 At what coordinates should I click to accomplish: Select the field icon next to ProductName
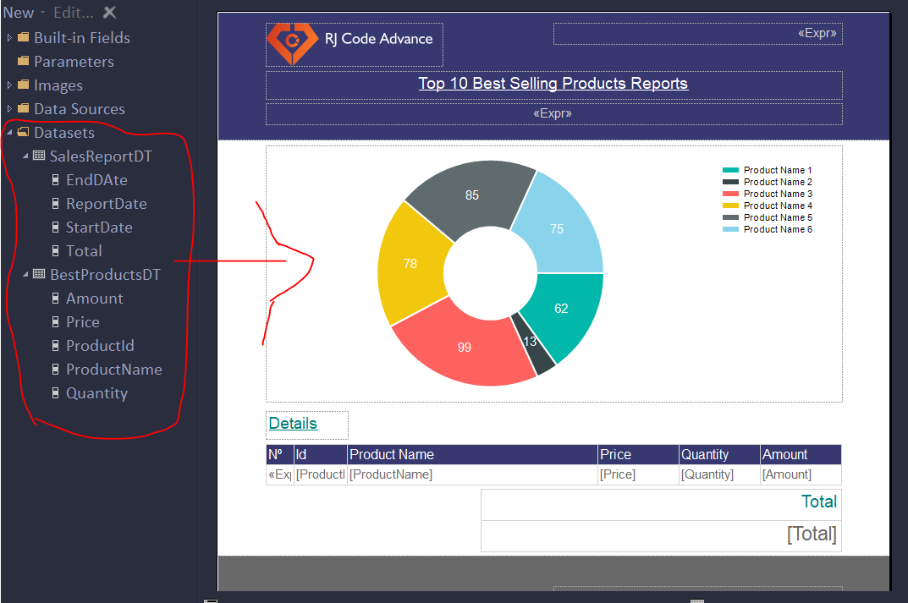pos(55,369)
